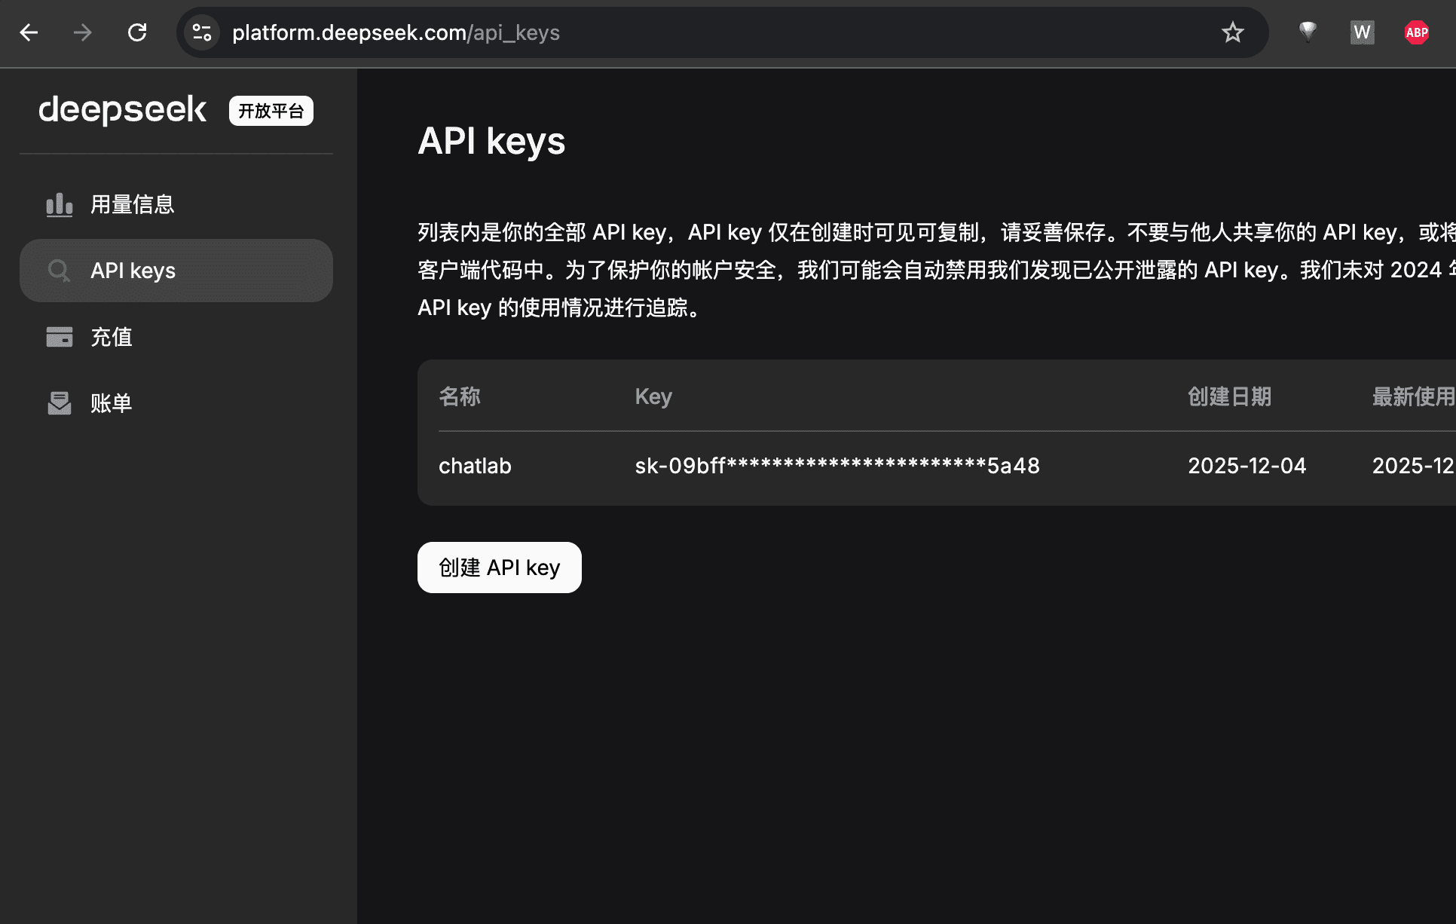Click the bar chart icon for 用量信息

[x=60, y=204]
